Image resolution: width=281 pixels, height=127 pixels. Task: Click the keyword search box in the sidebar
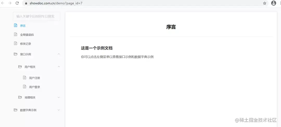pyautogui.click(x=36, y=16)
